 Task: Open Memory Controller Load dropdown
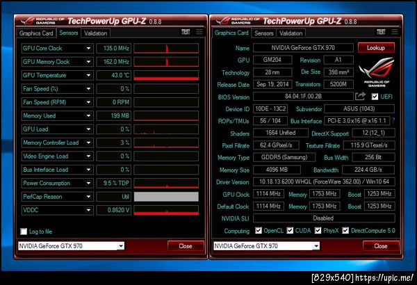tap(88, 142)
